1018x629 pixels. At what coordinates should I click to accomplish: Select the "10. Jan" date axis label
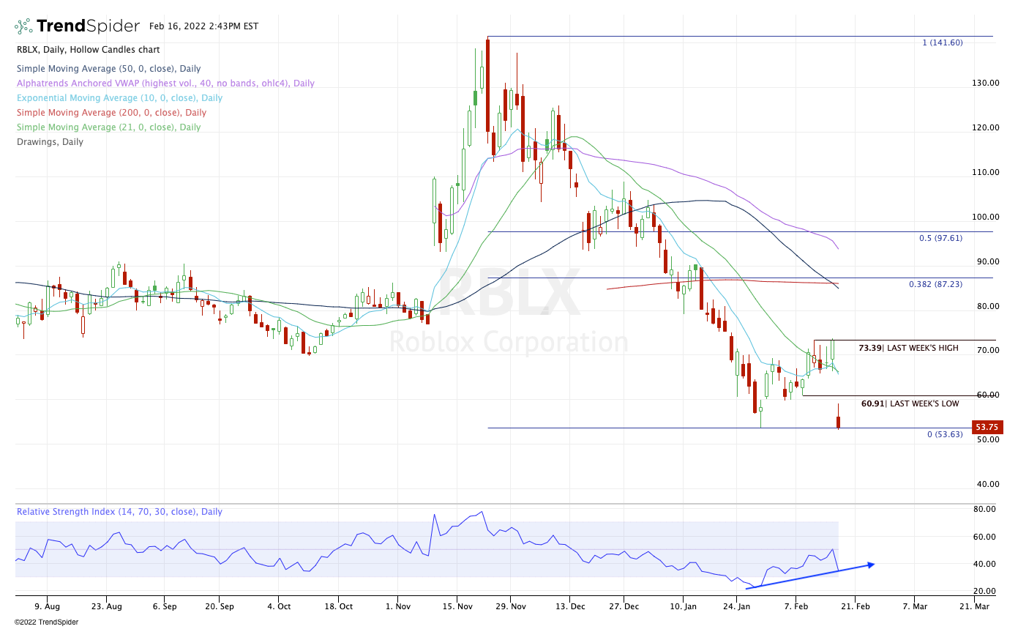click(683, 606)
